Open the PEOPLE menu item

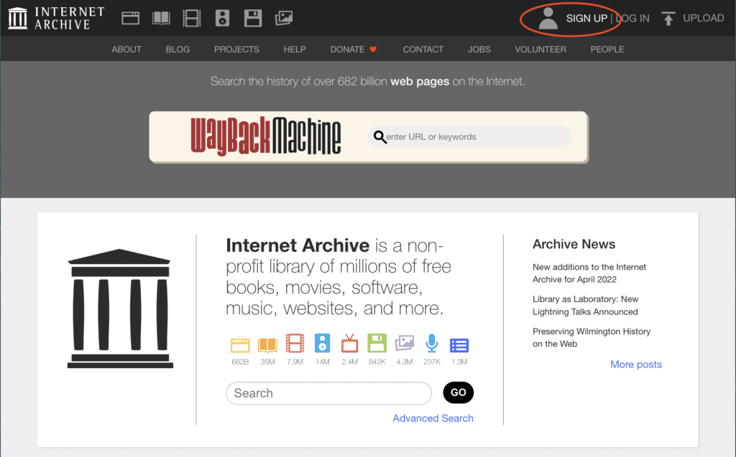[607, 50]
